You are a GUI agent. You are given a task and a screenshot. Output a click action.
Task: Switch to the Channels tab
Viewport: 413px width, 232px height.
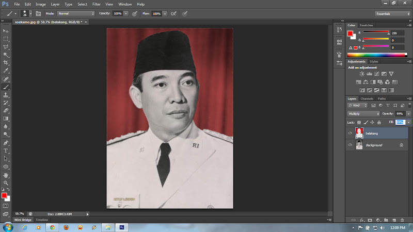[x=367, y=98]
